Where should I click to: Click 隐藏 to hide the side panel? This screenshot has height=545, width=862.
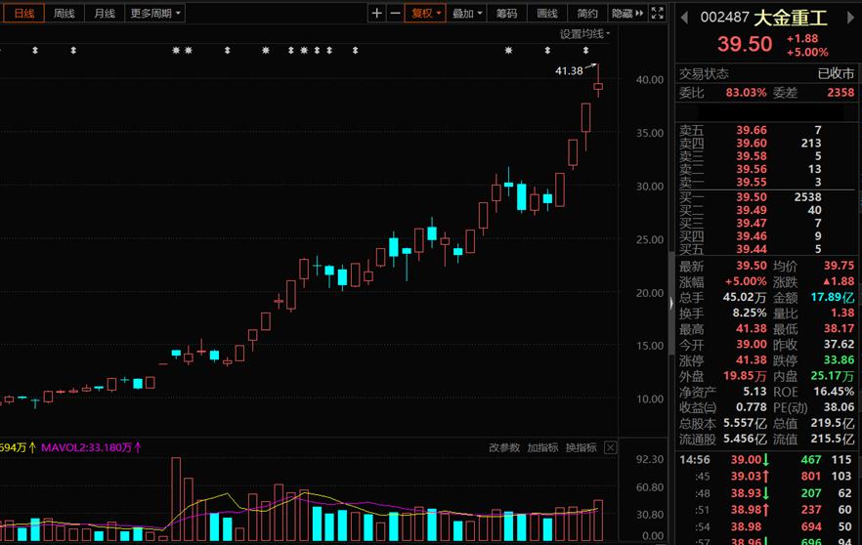coord(626,14)
